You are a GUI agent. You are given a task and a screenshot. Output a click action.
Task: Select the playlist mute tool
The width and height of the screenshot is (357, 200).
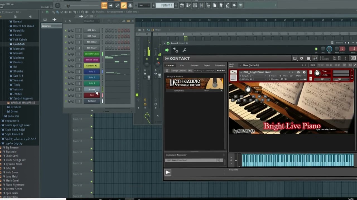(x=66, y=12)
